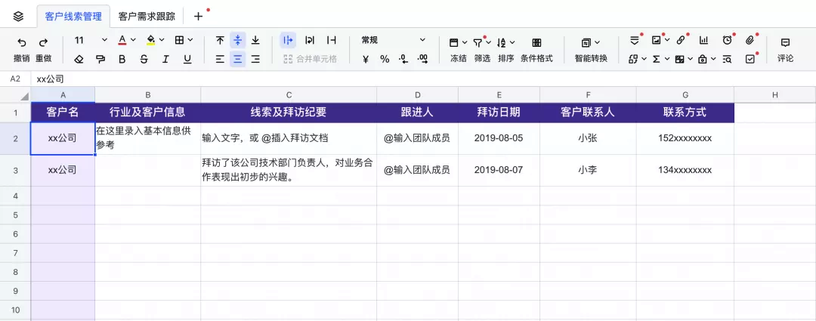This screenshot has height=321, width=816.
Task: Click the alarm clock reminder icon
Action: pyautogui.click(x=727, y=40)
